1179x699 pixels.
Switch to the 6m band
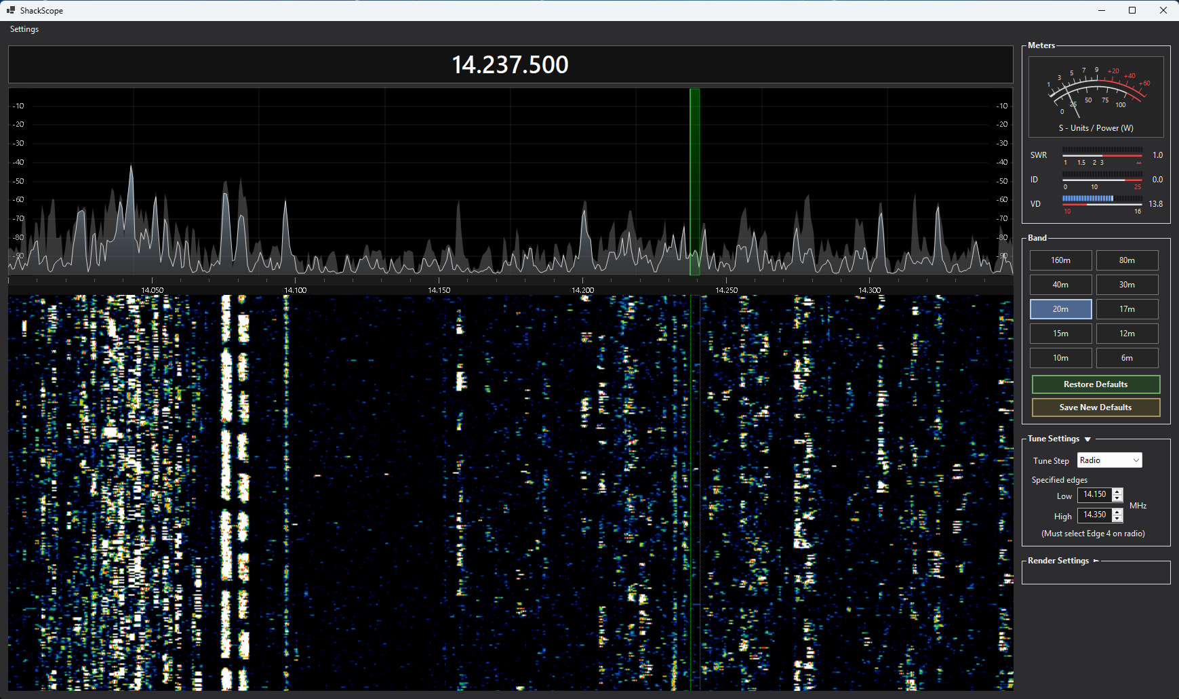point(1127,358)
